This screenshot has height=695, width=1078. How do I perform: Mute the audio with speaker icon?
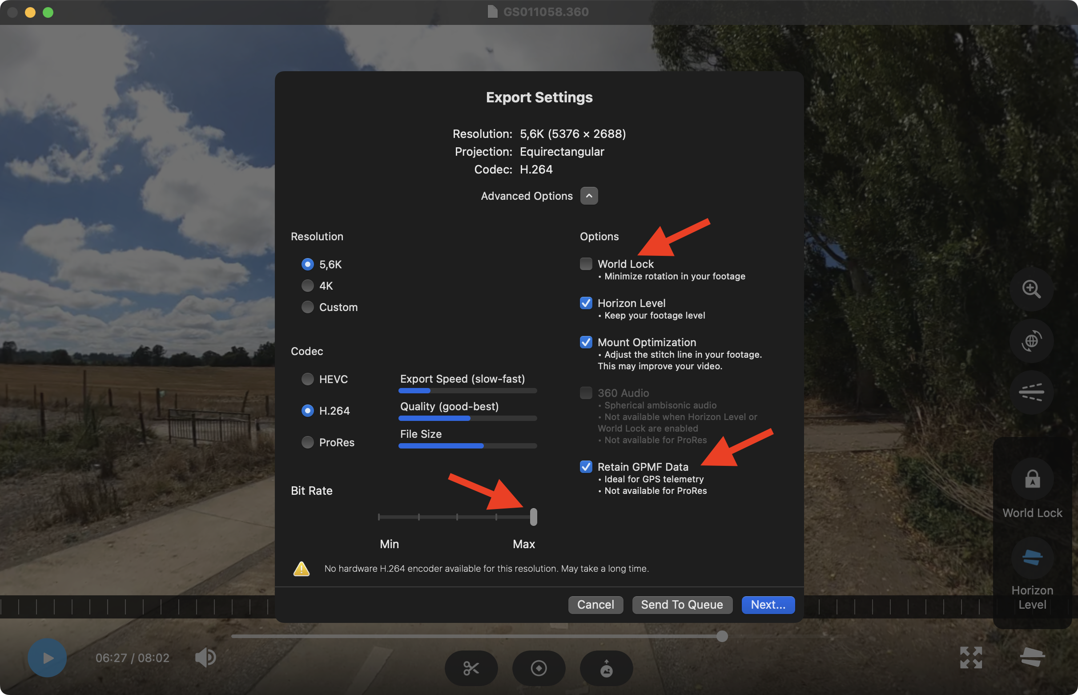(205, 658)
